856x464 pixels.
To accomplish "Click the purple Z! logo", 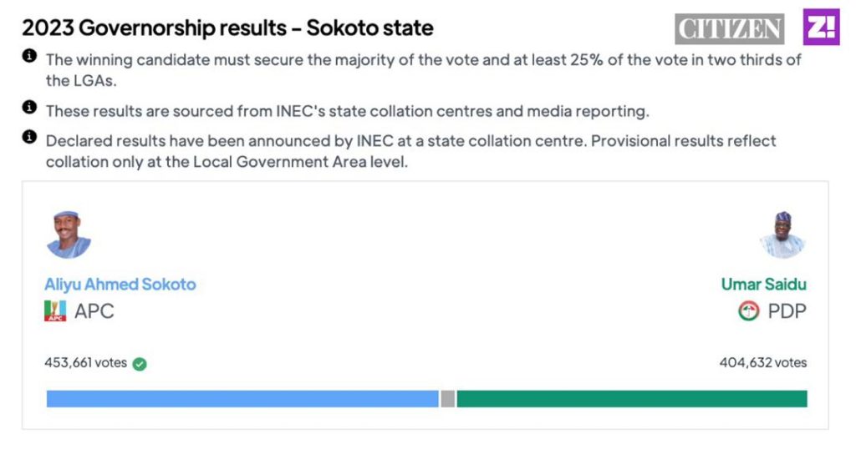I will tap(821, 27).
